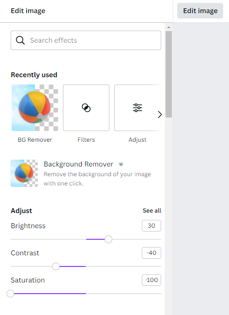
Task: Click the scrollbar up arrow
Action: click(168, 27)
